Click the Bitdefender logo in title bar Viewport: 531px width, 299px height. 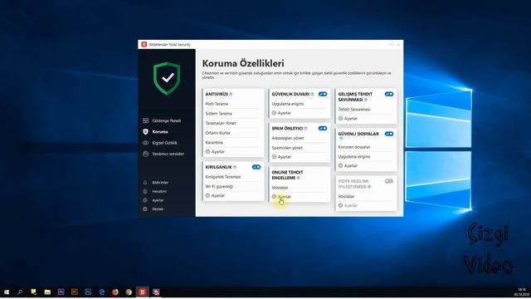click(x=144, y=44)
